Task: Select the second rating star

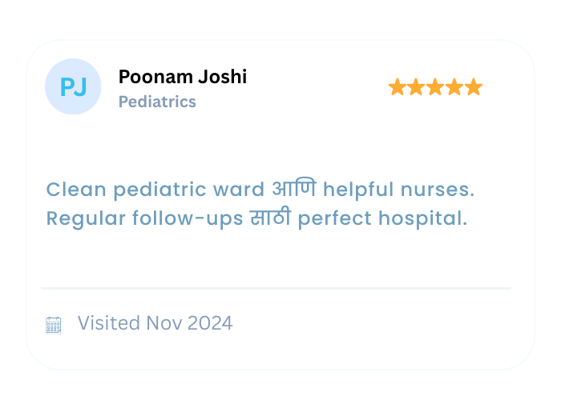Action: (417, 87)
